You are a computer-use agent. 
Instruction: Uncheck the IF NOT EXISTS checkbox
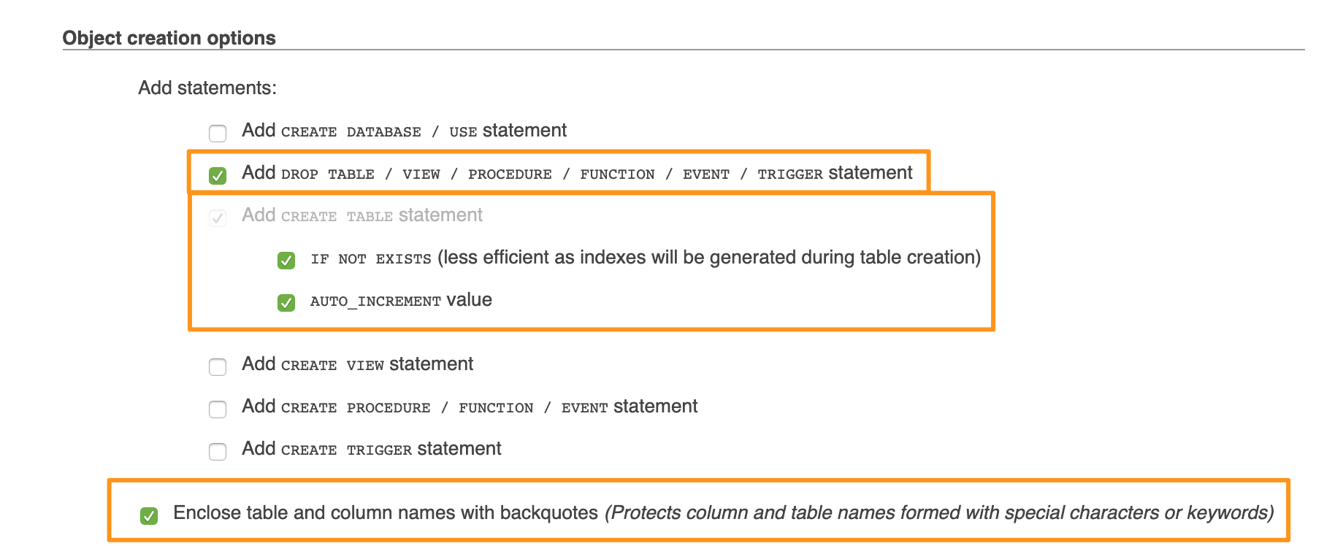point(286,260)
